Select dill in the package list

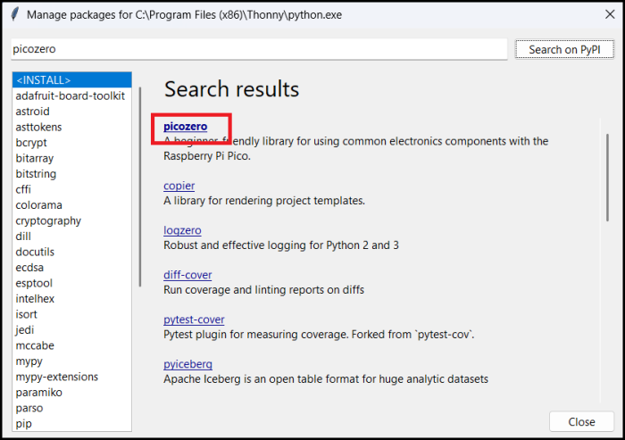click(x=72, y=237)
